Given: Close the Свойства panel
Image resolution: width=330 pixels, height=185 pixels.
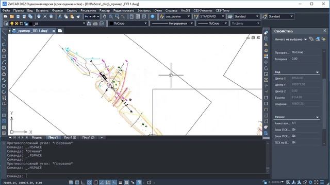Looking at the screenshot, I should tap(325, 31).
